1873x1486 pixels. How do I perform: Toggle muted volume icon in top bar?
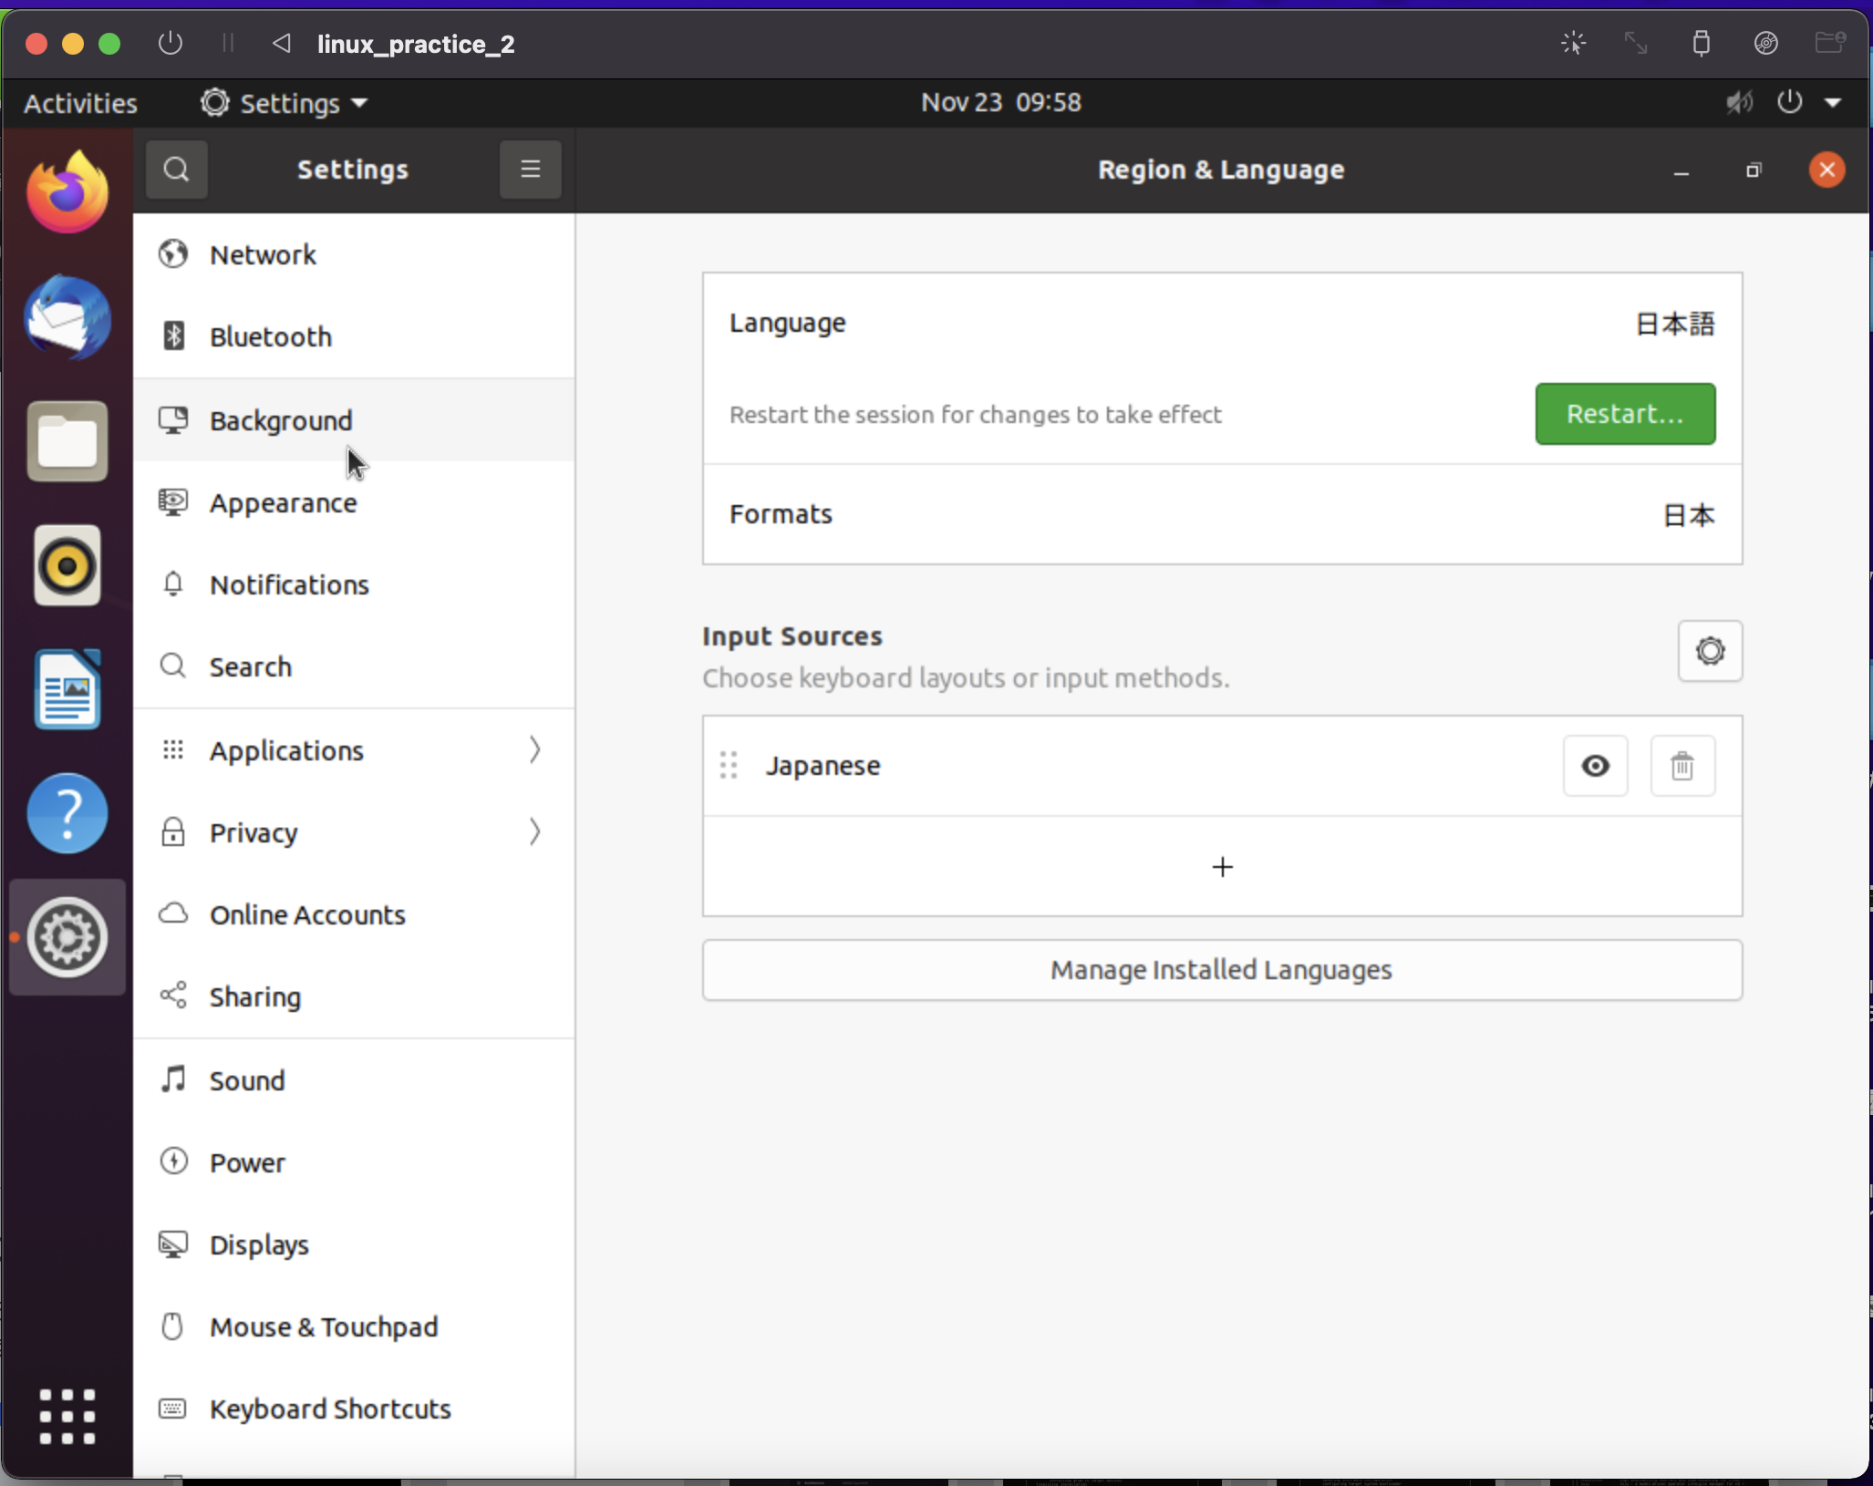tap(1739, 102)
